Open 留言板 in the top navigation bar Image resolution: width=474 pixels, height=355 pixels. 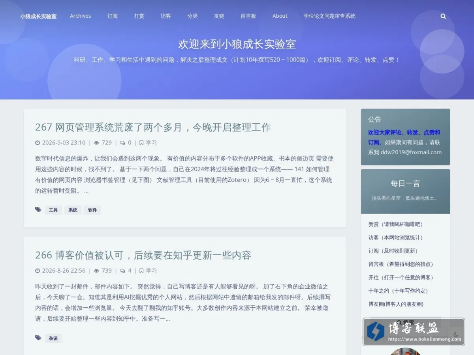(x=248, y=16)
